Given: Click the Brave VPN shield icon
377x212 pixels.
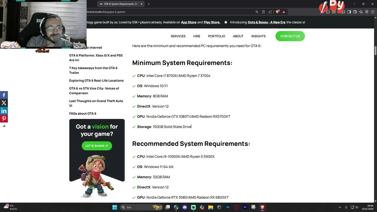Looking at the screenshot, I should 367,12.
